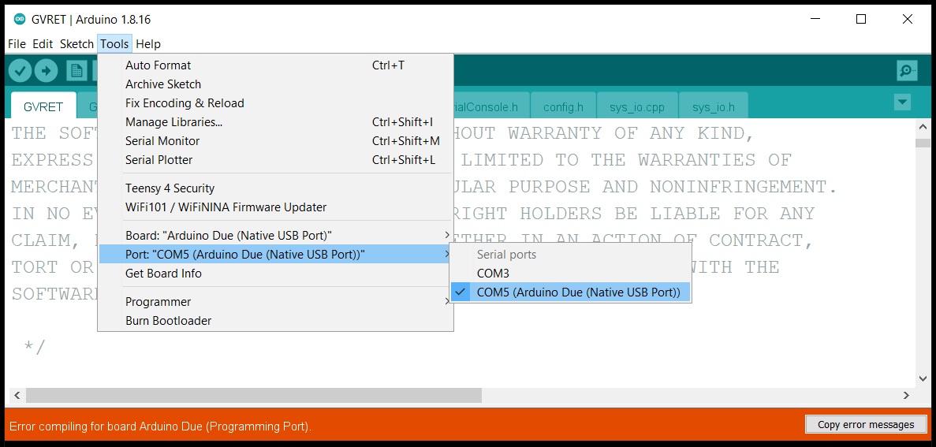Viewport: 936px width, 447px height.
Task: Click the horizontal scrollbar right arrow
Action: [x=906, y=395]
